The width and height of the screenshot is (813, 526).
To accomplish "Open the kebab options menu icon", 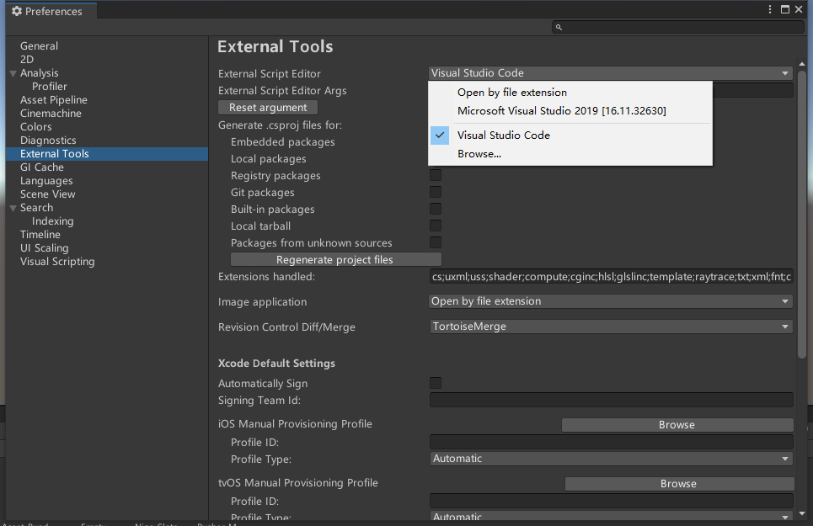I will 770,9.
